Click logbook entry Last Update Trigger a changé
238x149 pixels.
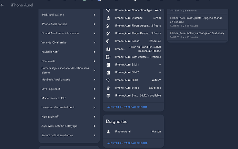(x=198, y=22)
